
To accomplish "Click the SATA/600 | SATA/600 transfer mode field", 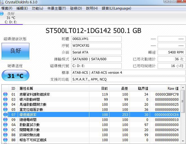I will [x=96, y=59].
